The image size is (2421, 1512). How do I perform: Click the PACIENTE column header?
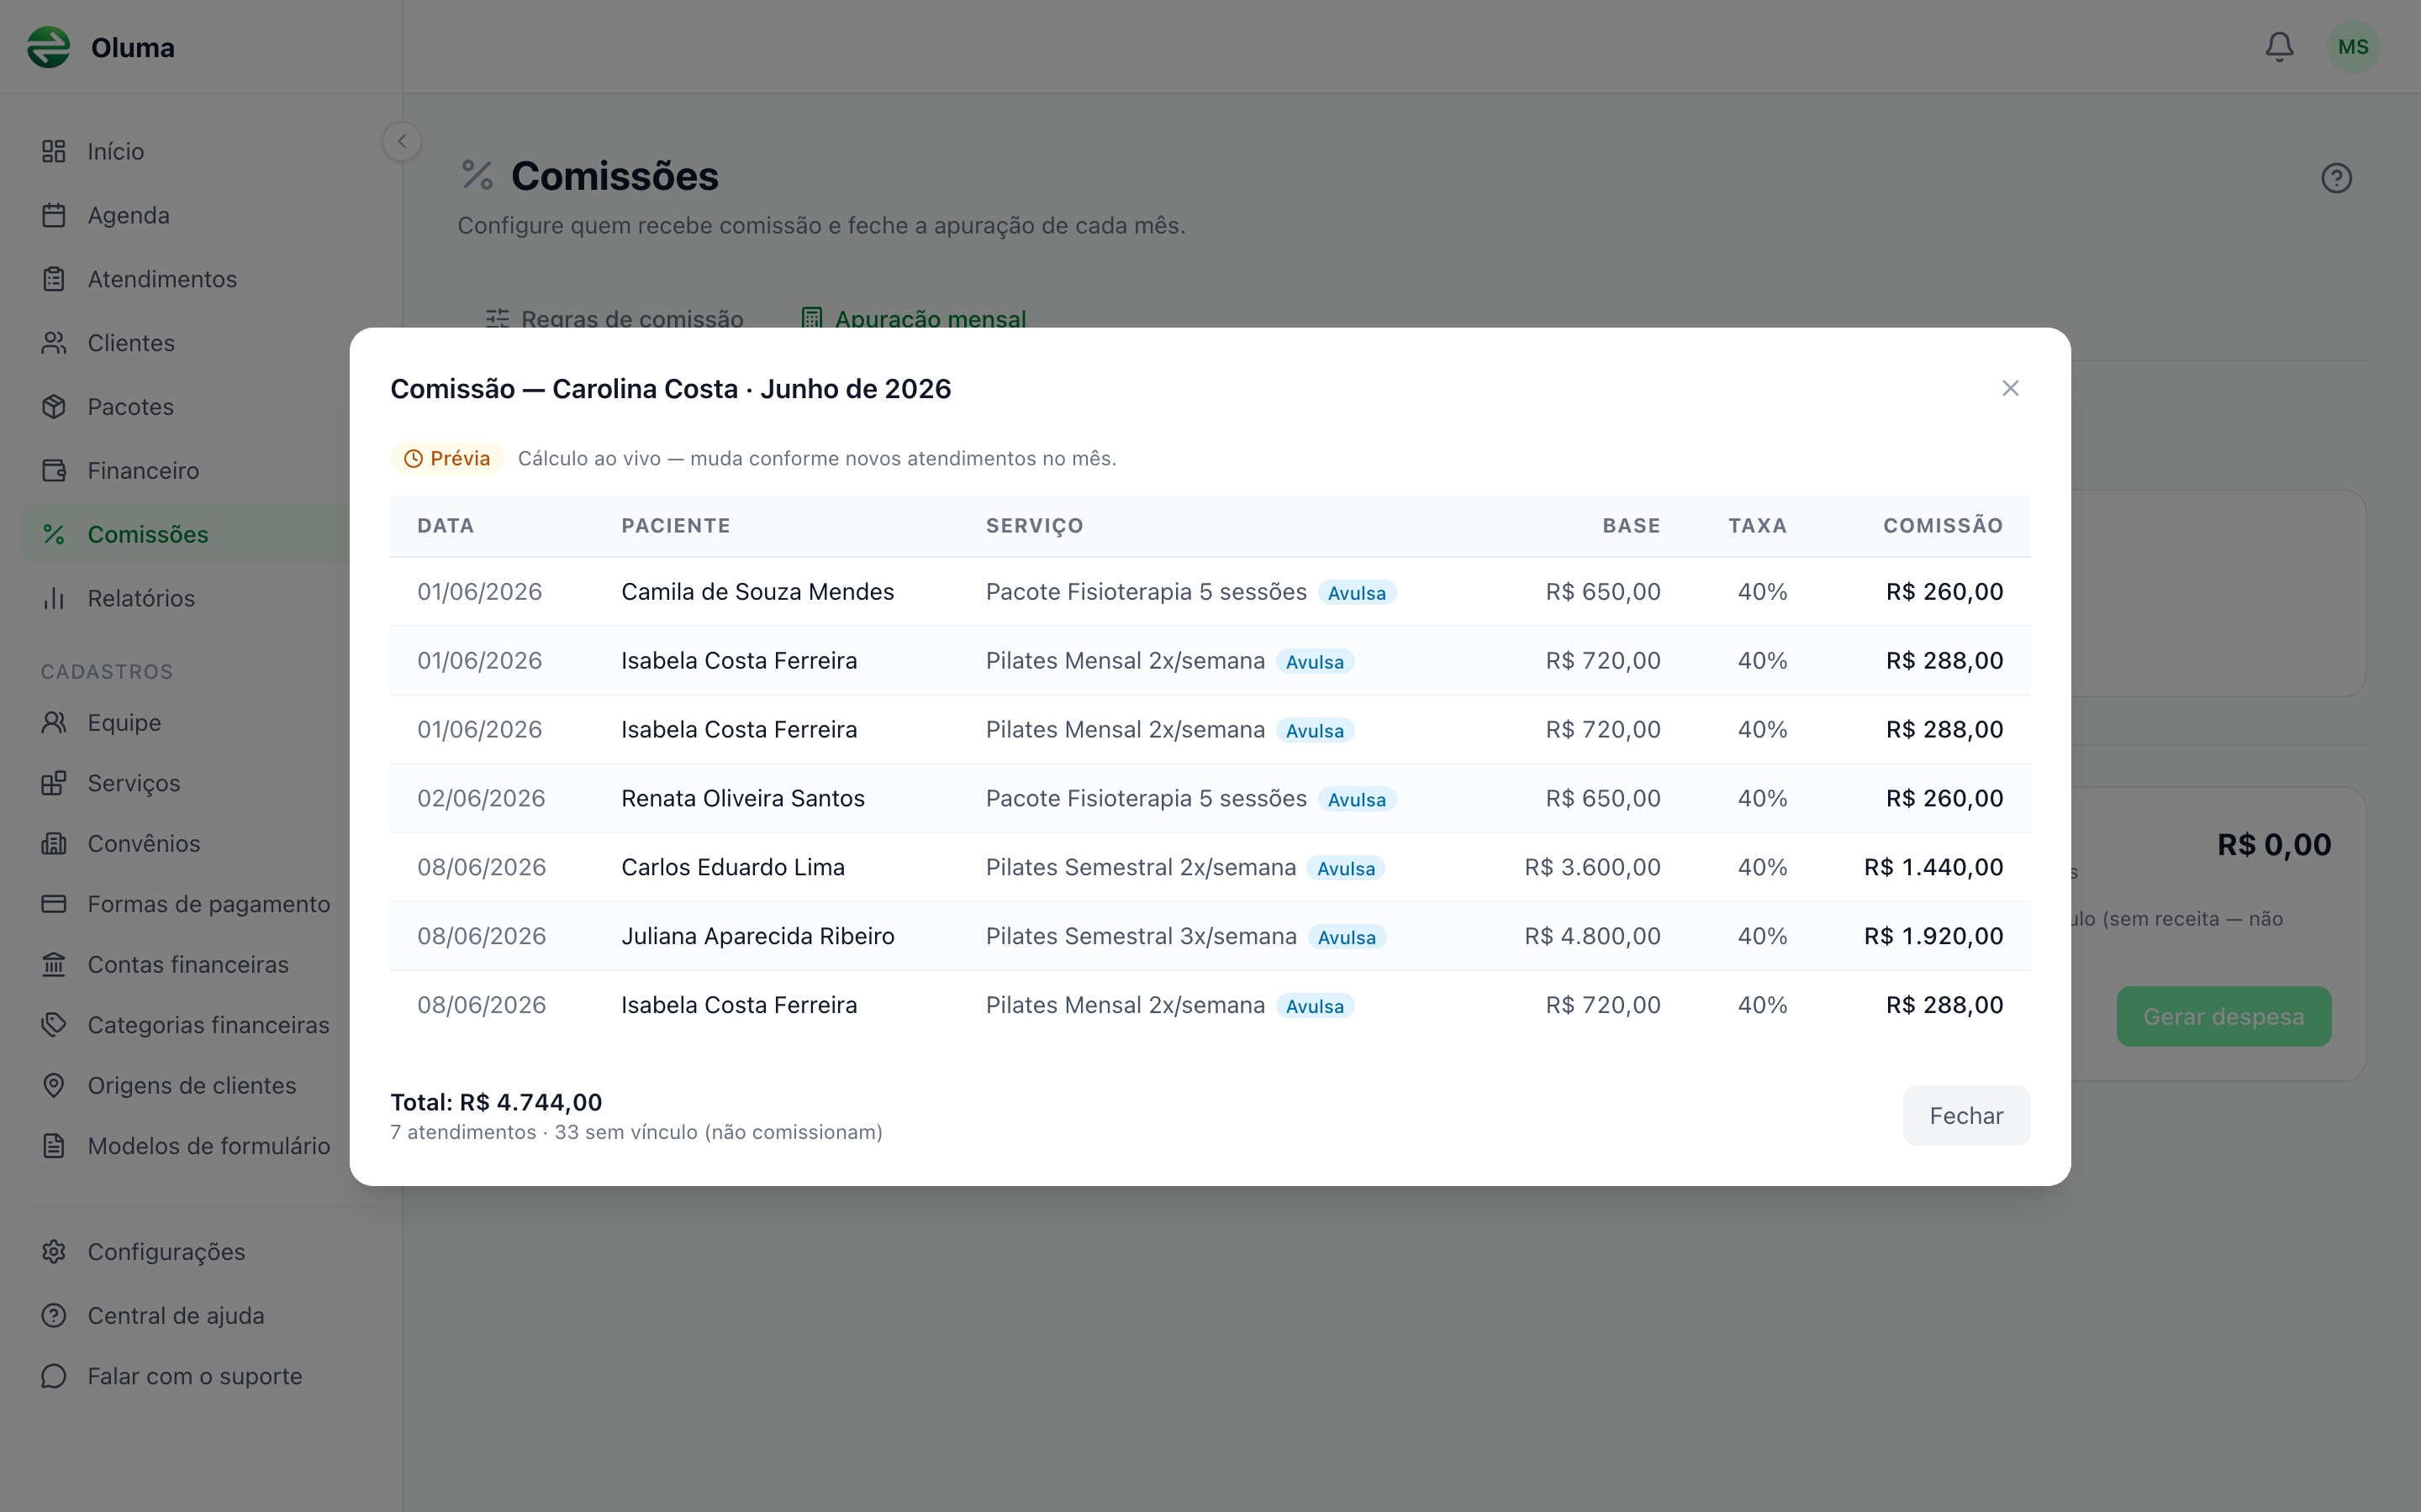[x=675, y=526]
